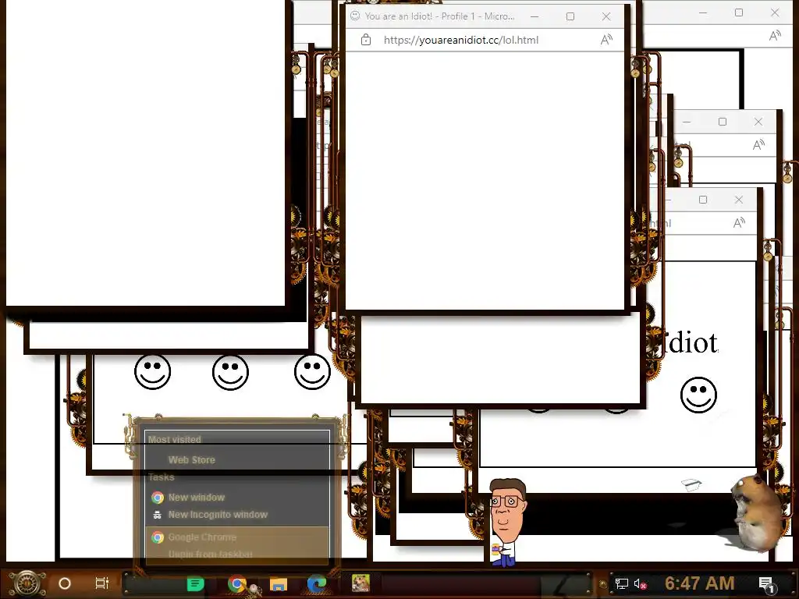
Task: Click the muted volume tray icon
Action: click(640, 583)
